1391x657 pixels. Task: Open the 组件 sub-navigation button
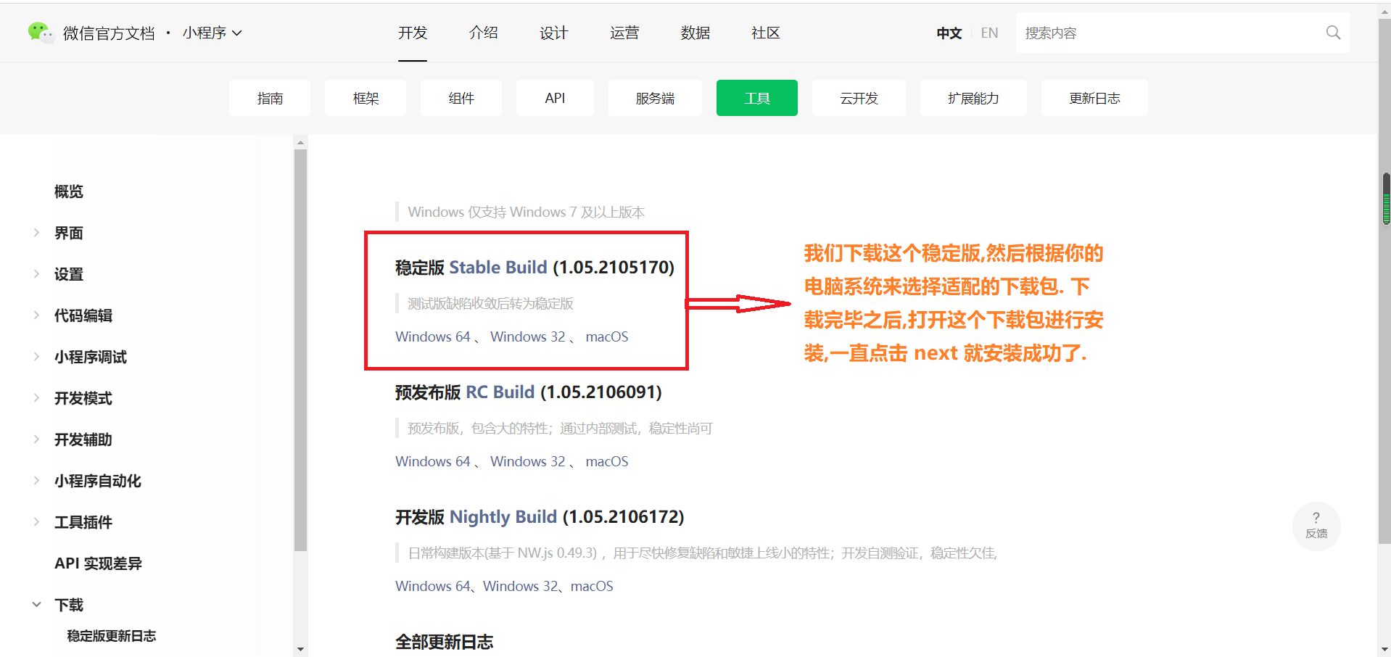(461, 98)
